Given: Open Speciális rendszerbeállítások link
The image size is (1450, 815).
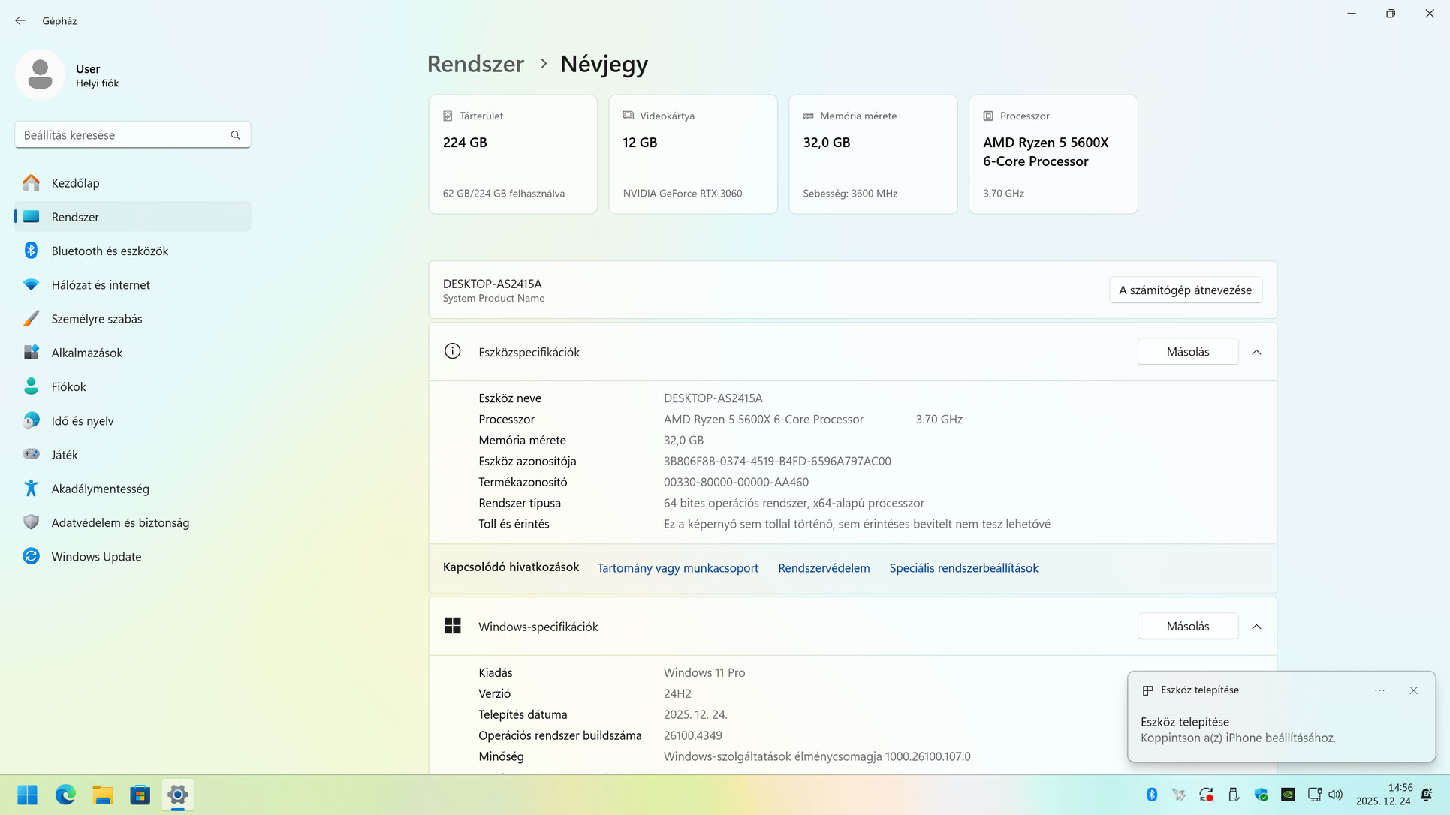Looking at the screenshot, I should [x=963, y=568].
